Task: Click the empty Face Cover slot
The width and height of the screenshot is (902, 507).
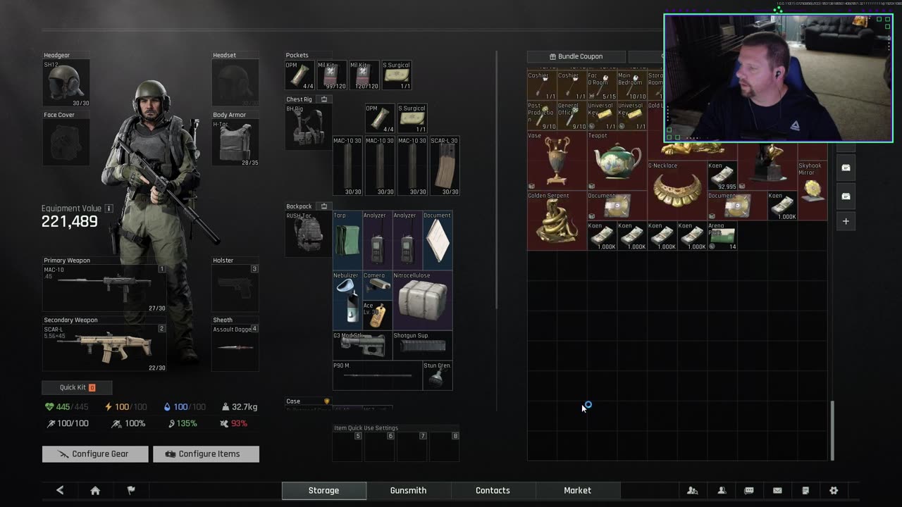Action: click(x=66, y=143)
